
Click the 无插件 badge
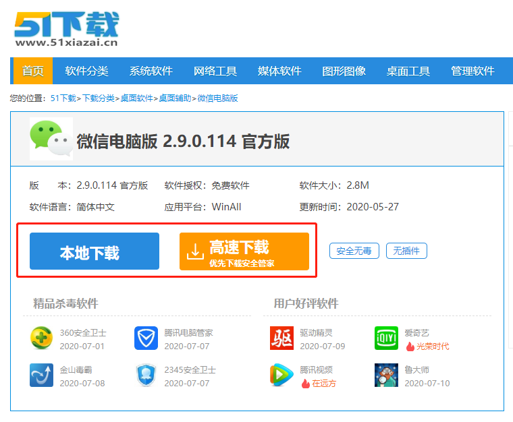click(x=406, y=251)
